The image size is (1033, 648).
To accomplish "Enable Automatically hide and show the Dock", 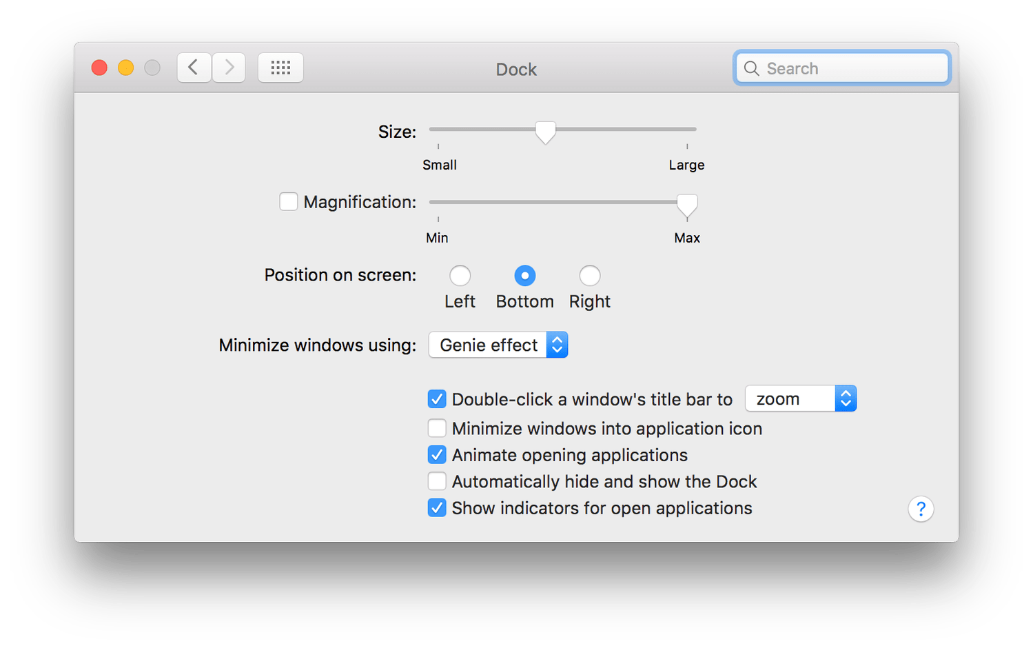I will [437, 481].
